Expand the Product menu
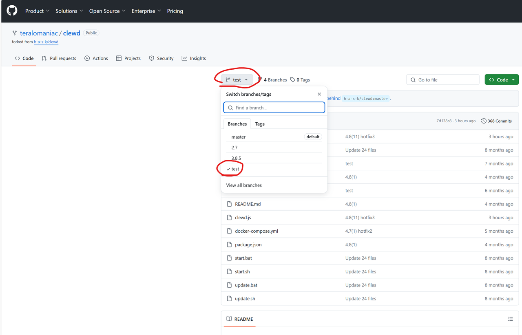This screenshot has width=522, height=335. coord(37,11)
